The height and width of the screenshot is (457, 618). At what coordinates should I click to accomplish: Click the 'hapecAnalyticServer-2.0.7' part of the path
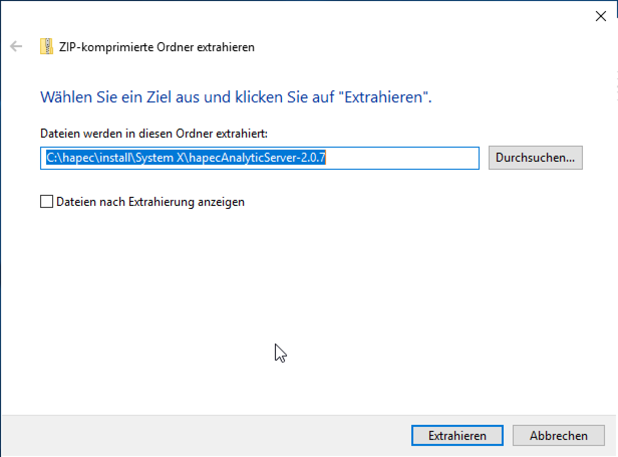pyautogui.click(x=257, y=158)
